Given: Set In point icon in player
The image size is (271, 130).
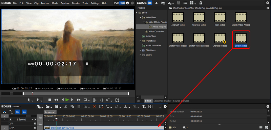Looking at the screenshot, I should coord(29,100).
